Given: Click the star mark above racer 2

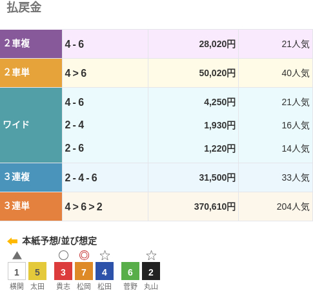Looking at the screenshot, I should [151, 256].
